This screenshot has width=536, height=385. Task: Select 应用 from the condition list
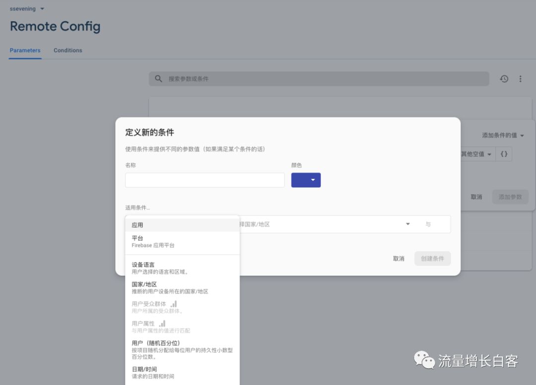coord(182,225)
